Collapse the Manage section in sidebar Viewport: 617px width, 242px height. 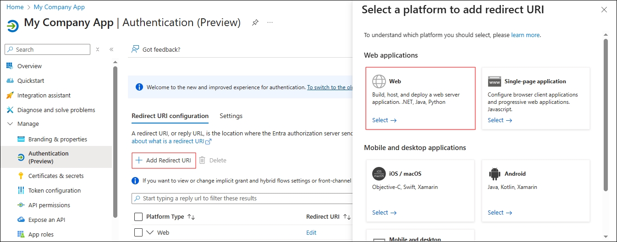click(10, 124)
